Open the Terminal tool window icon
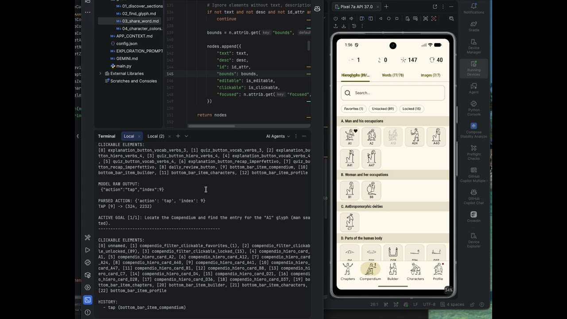Screen dimensions: 567x319 tap(88, 300)
